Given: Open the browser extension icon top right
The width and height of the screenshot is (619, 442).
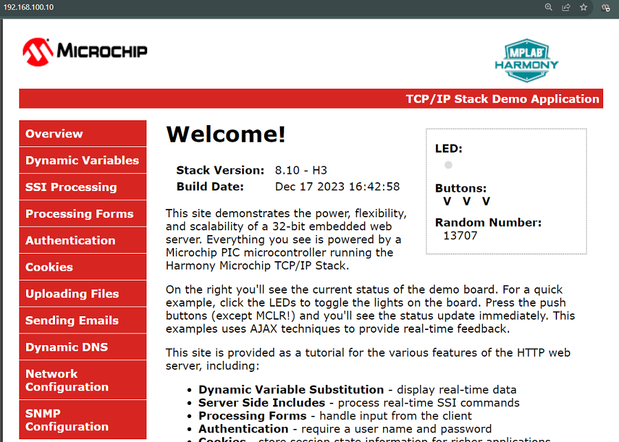Looking at the screenshot, I should click(605, 8).
